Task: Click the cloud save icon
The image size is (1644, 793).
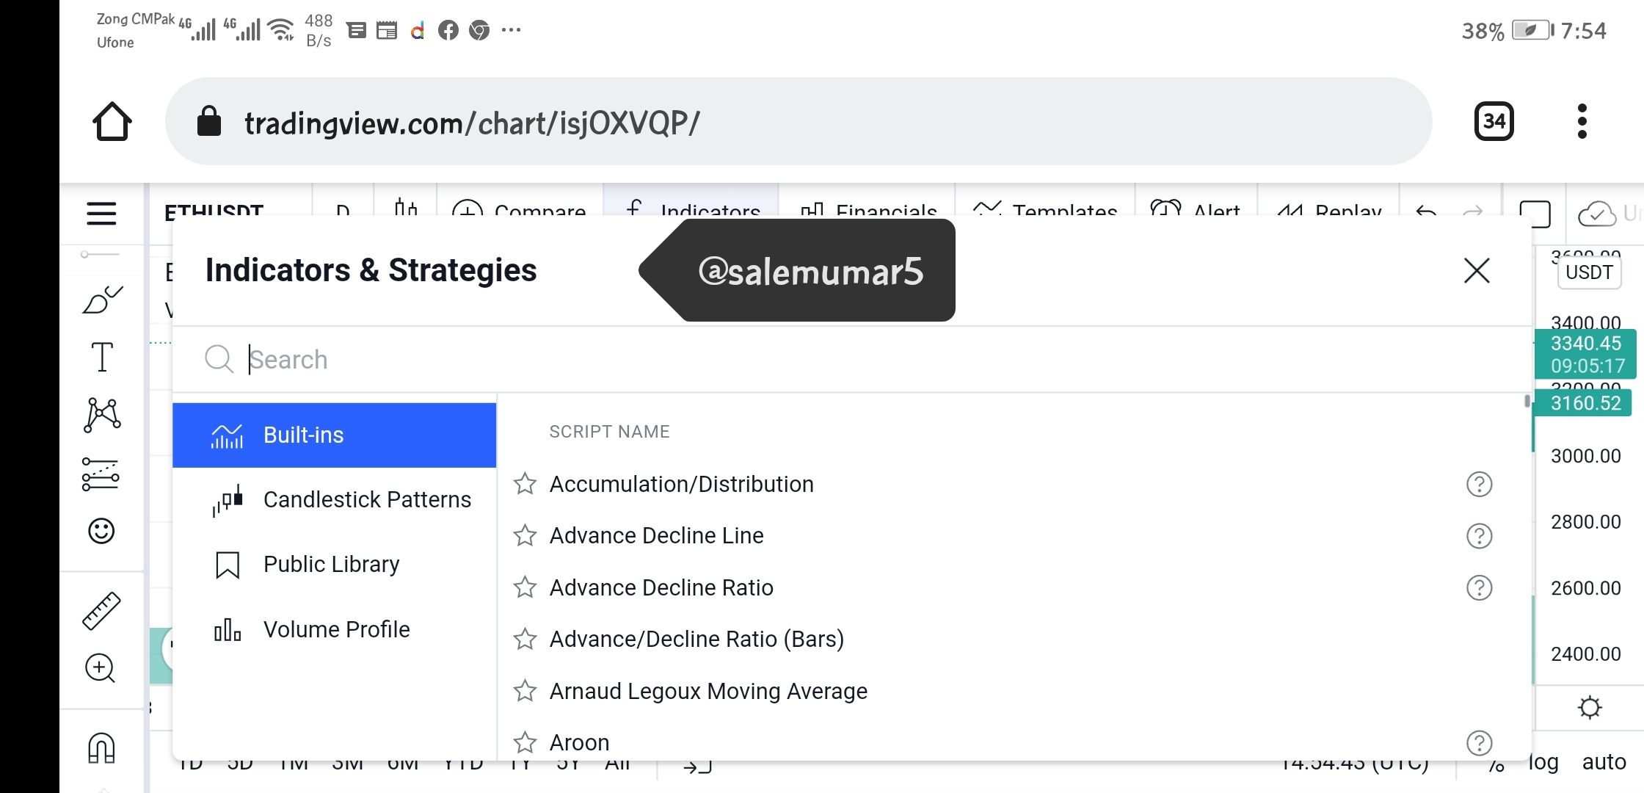Action: [x=1596, y=214]
